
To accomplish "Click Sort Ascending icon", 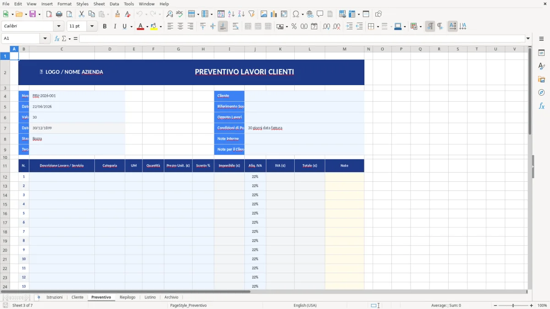I will [x=231, y=14].
